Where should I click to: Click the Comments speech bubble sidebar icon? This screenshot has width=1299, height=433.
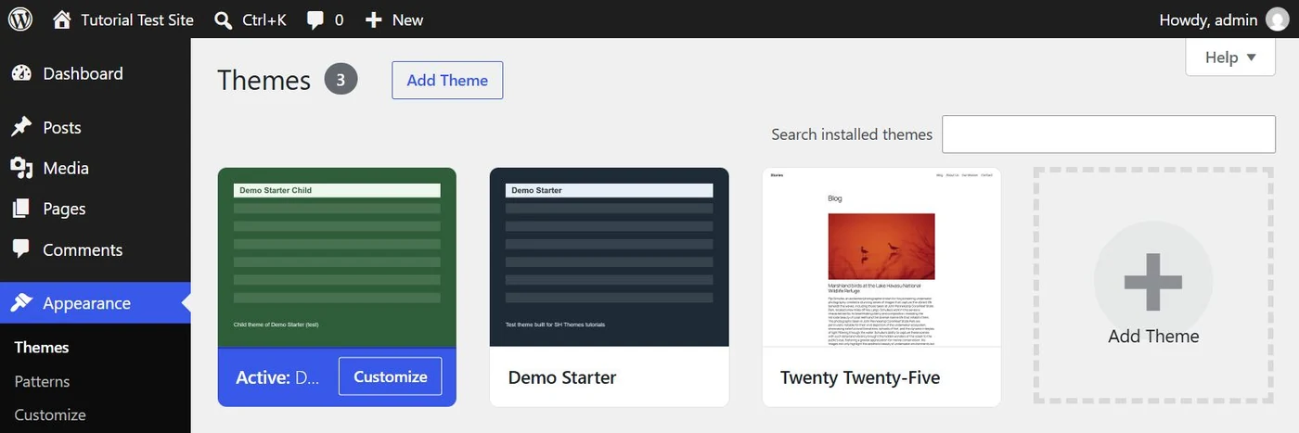point(21,249)
